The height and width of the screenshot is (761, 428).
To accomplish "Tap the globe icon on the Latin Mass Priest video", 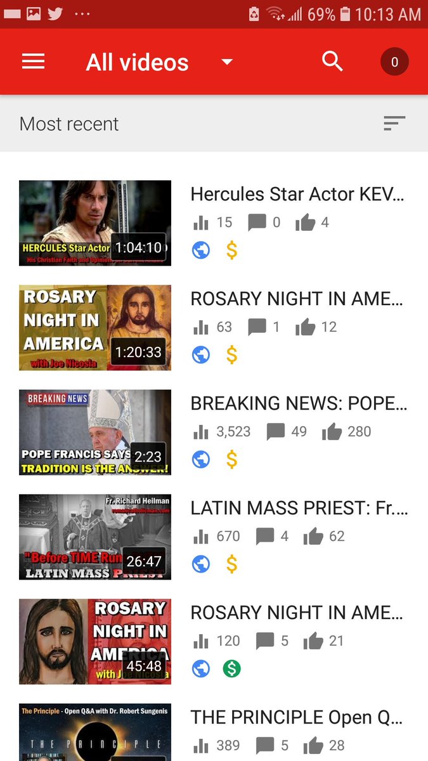I will 201,564.
